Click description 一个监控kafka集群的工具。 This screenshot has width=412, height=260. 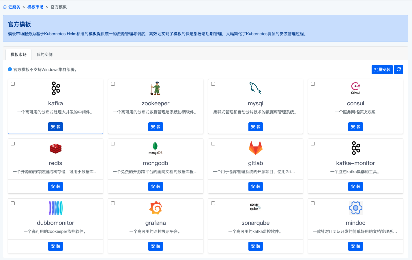coord(355,172)
